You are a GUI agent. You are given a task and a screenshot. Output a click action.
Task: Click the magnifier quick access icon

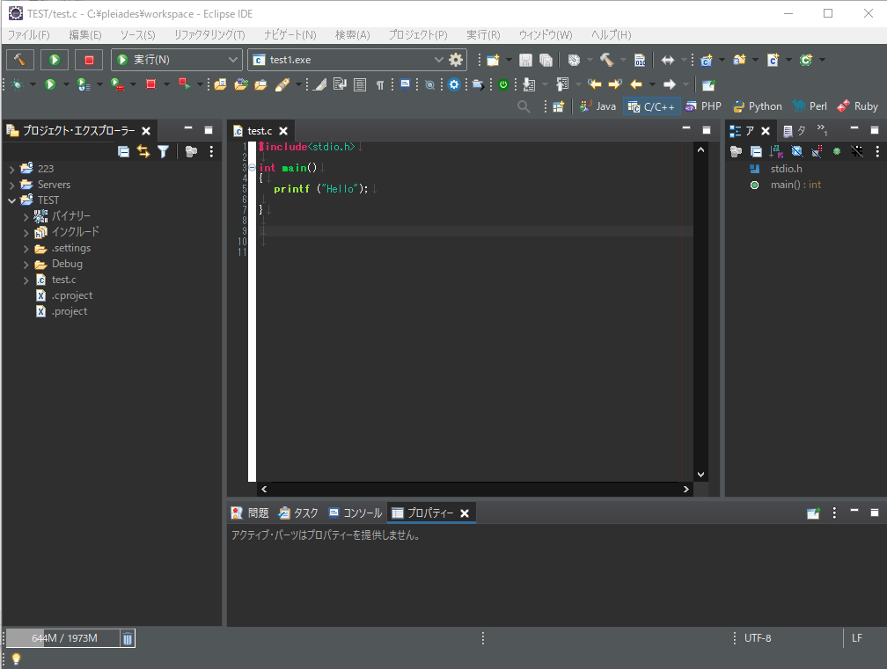524,106
